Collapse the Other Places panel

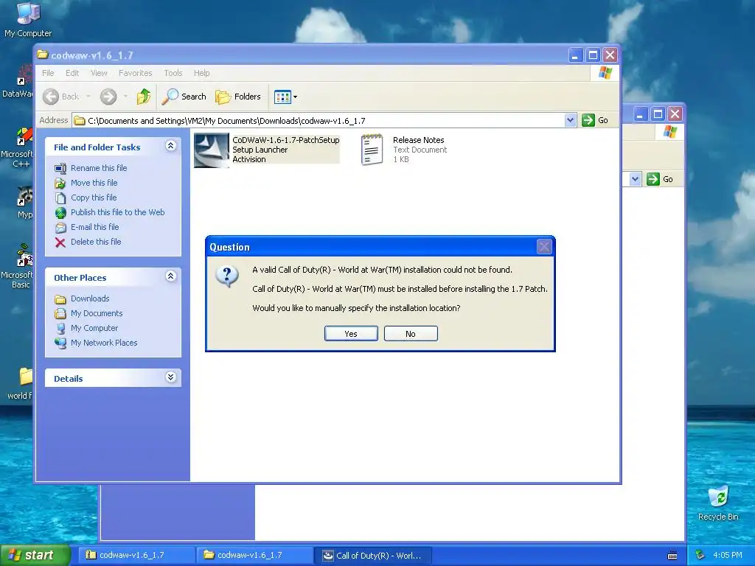point(170,276)
